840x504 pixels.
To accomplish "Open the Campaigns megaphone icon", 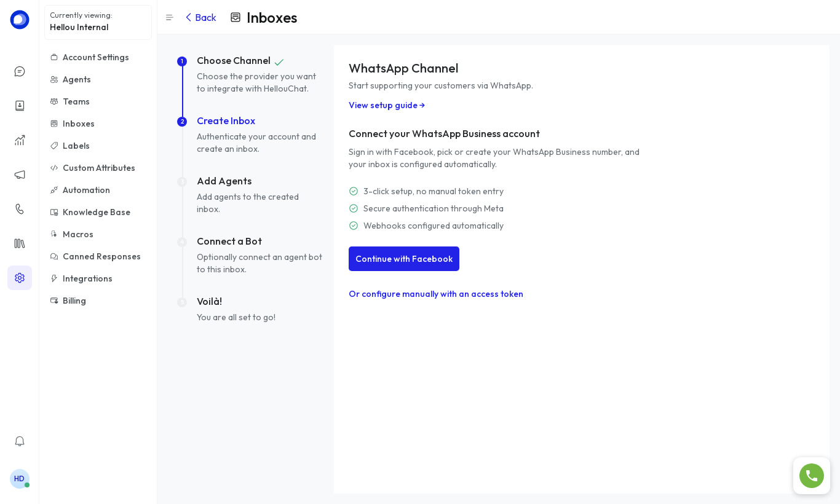I will [x=20, y=175].
